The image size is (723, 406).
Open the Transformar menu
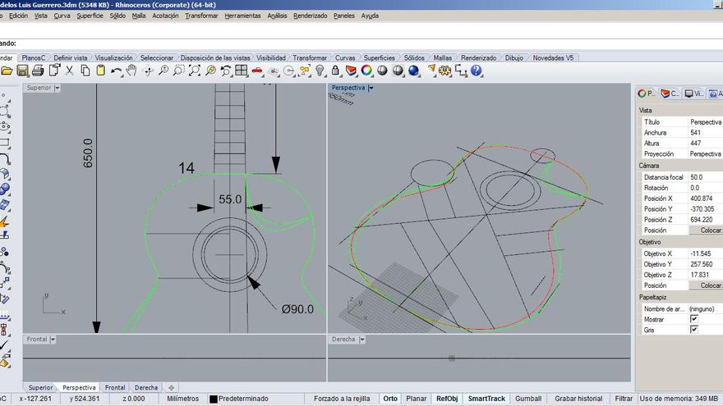pos(201,16)
